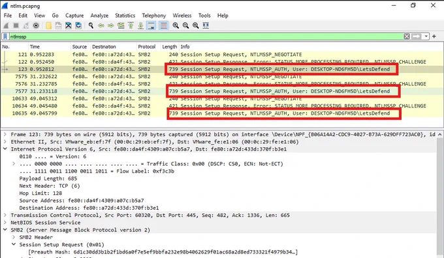Open the Help menu

(x=223, y=16)
